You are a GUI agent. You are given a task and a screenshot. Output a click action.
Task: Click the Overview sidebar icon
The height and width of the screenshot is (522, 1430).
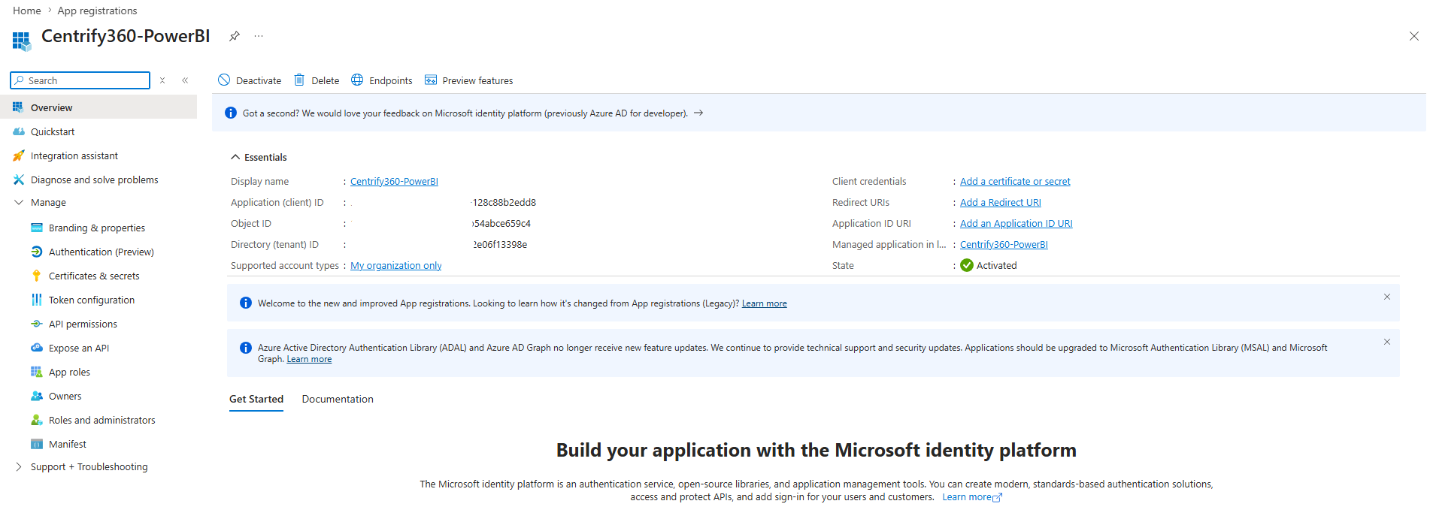(18, 107)
